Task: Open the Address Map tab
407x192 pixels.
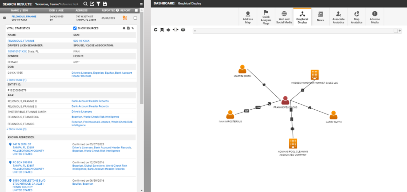Action: coord(248,17)
